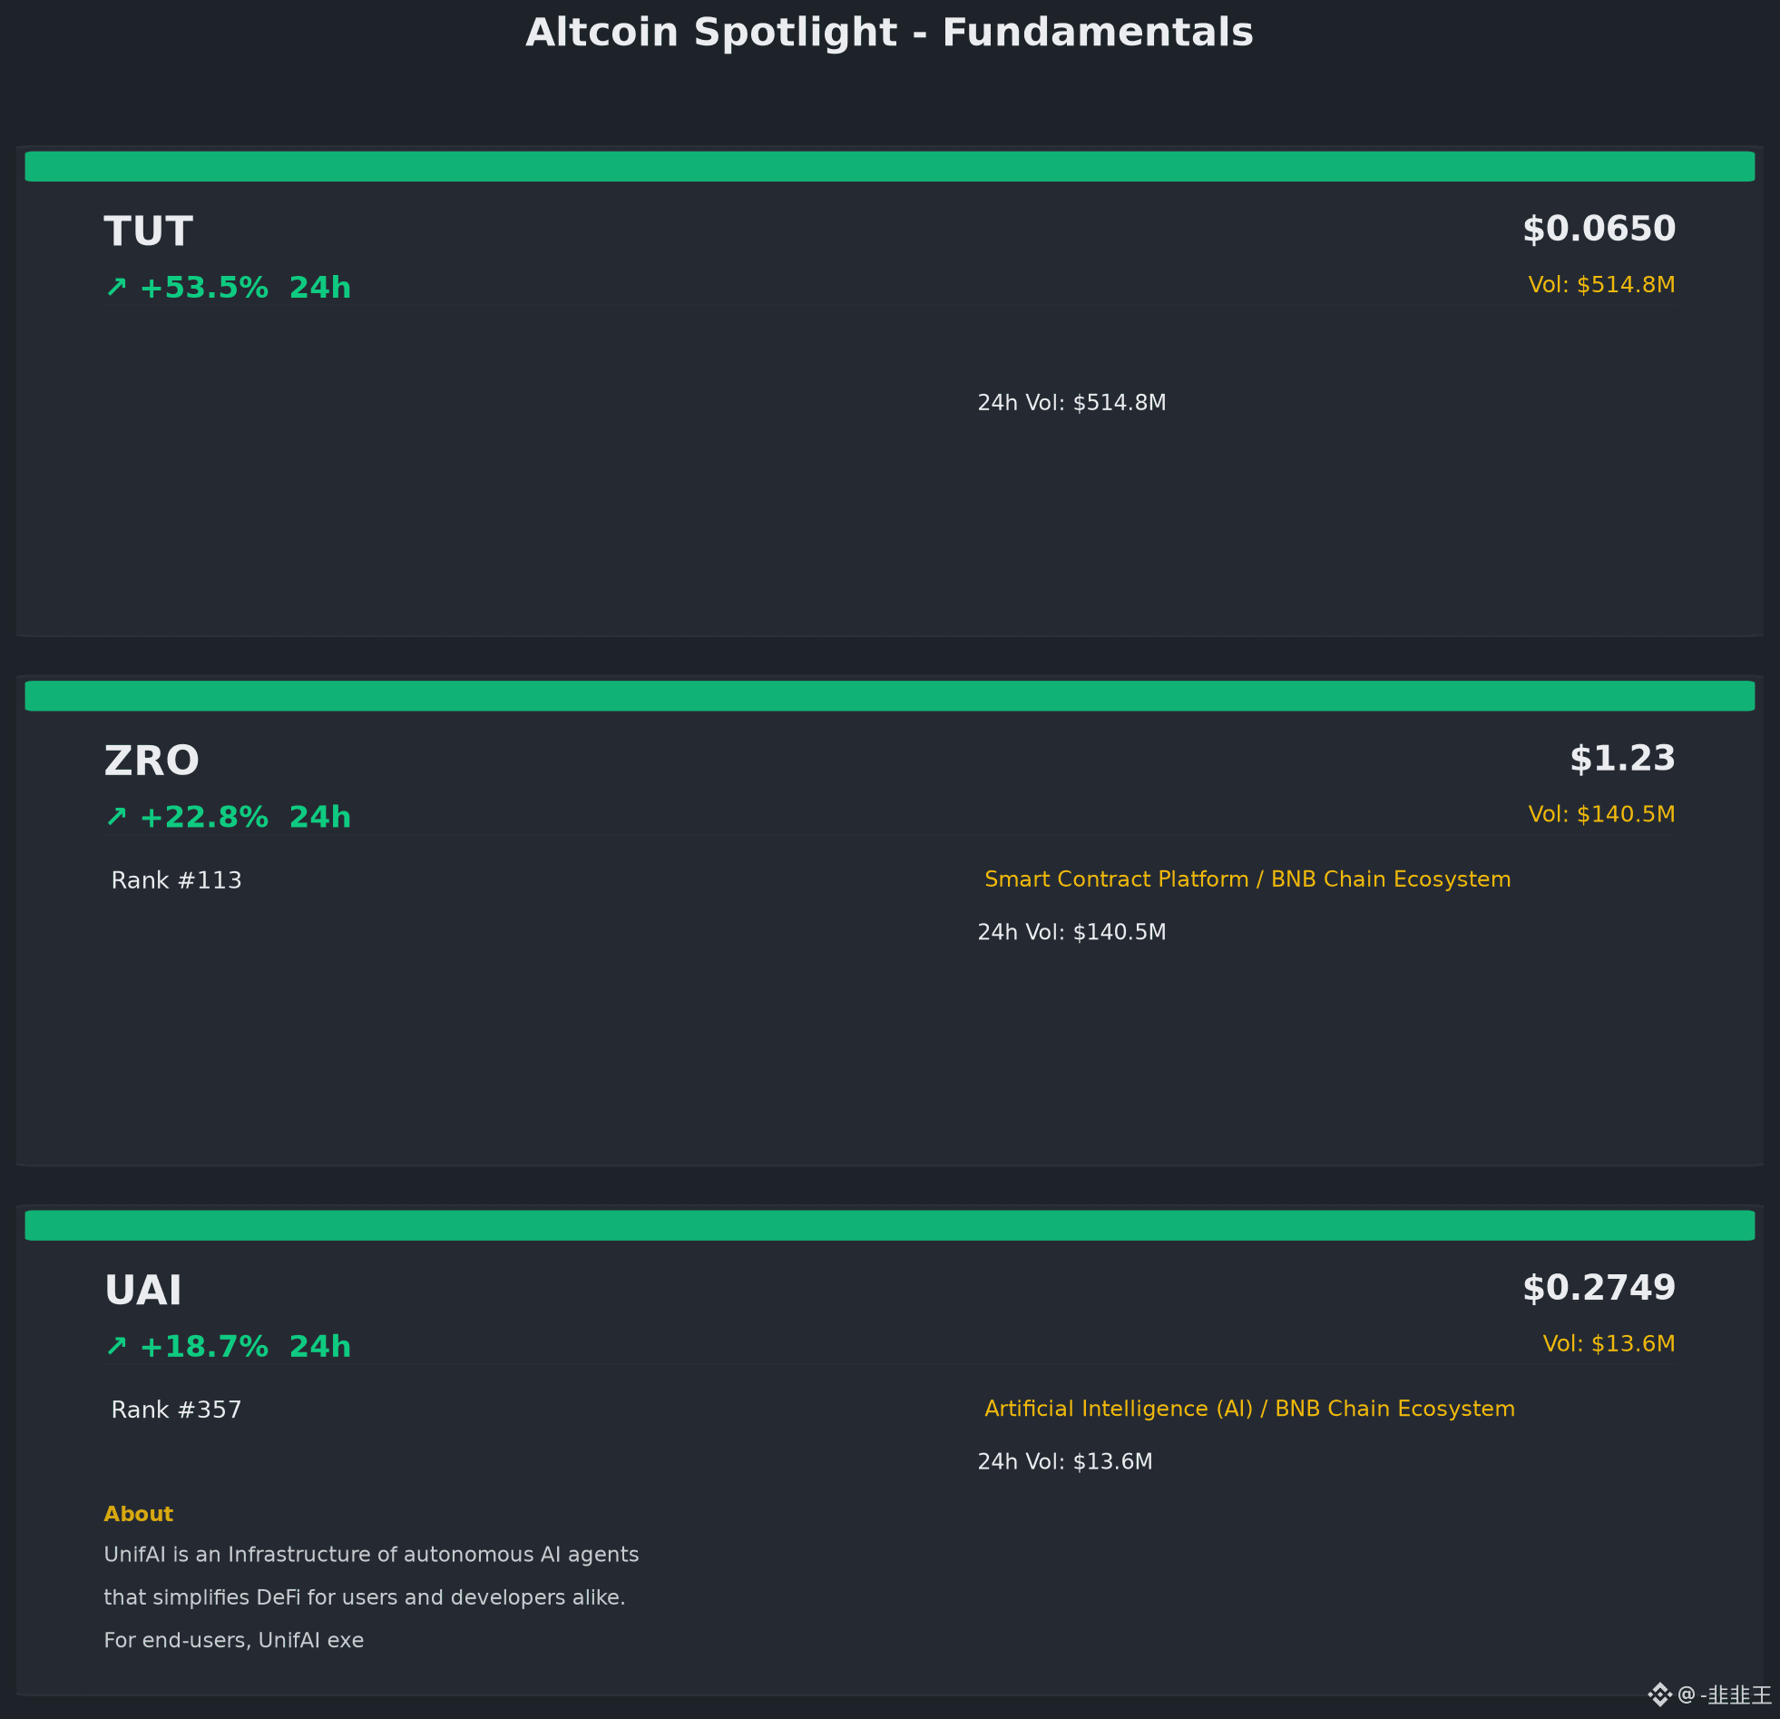Select the UAI ticker heading
1780x1719 pixels.
point(143,1291)
